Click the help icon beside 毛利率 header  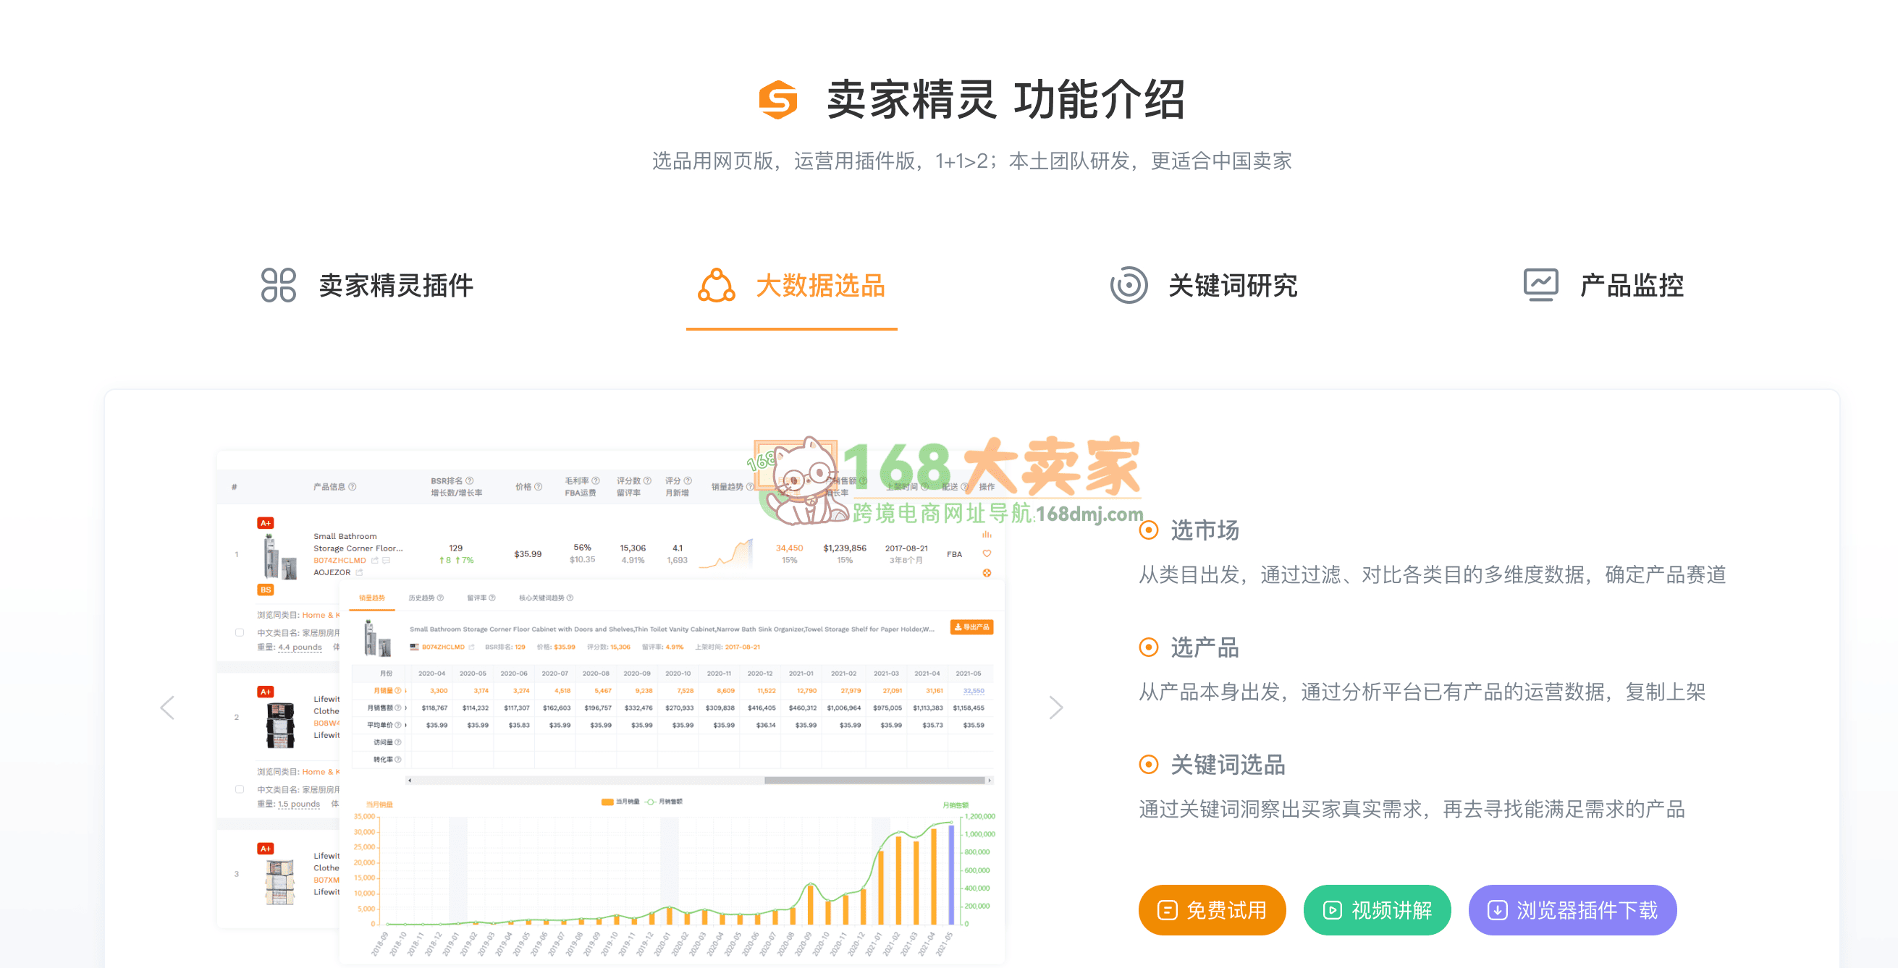point(595,480)
